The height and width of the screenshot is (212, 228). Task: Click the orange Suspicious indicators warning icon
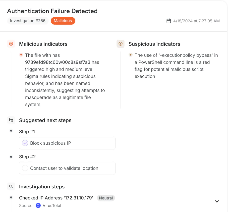click(x=121, y=44)
